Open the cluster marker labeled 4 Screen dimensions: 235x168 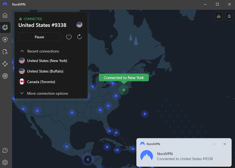coord(88,159)
